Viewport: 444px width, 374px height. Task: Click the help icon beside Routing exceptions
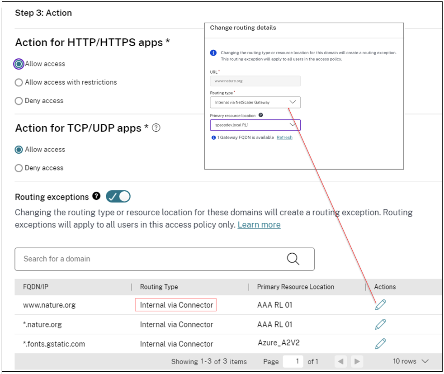(x=96, y=196)
